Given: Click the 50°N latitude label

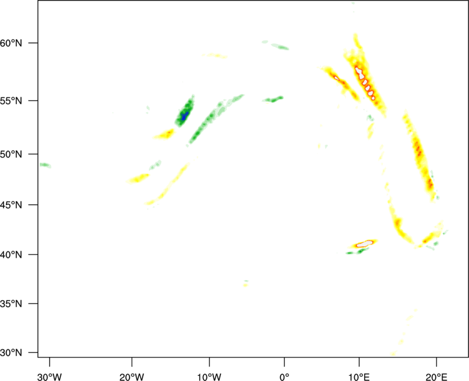Looking at the screenshot, I should [11, 154].
